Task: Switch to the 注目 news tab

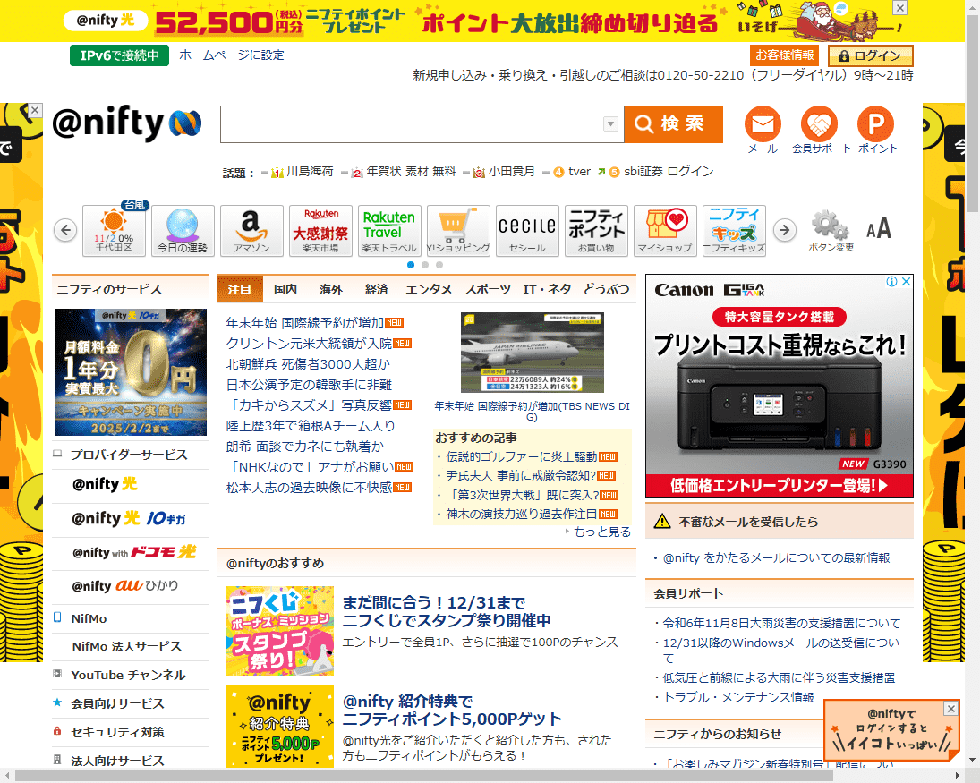Action: [x=239, y=289]
